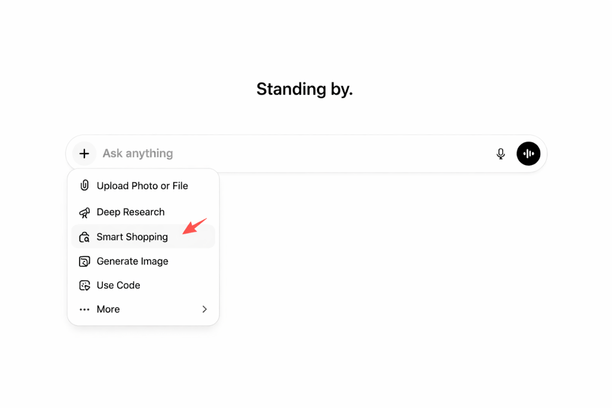The width and height of the screenshot is (612, 408).
Task: Click the red arrow annotation
Action: point(194,226)
